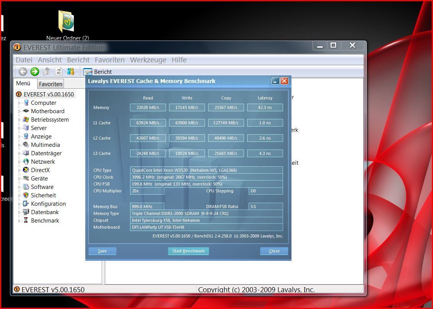
Task: Click the Close button in benchmark dialog
Action: coord(274,251)
